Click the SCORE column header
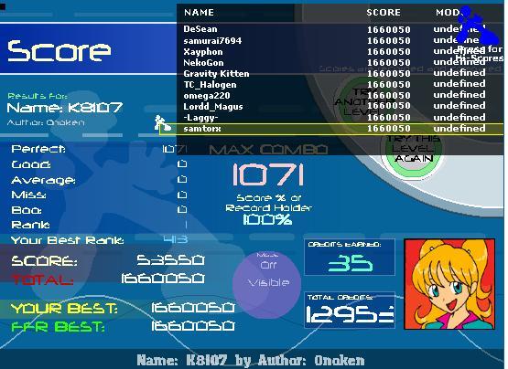This screenshot has height=369, width=508. coord(384,13)
